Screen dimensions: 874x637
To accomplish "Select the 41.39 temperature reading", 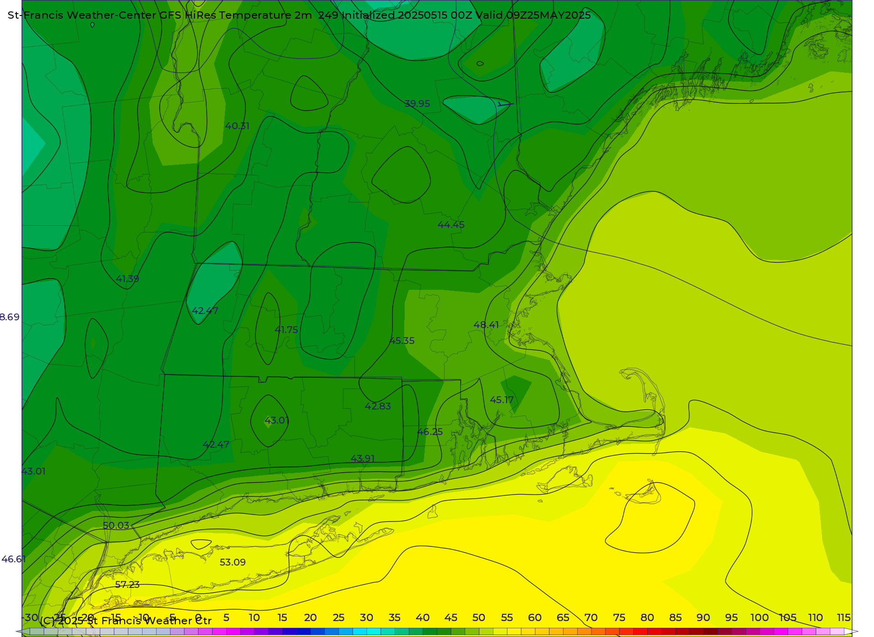I will pyautogui.click(x=127, y=279).
